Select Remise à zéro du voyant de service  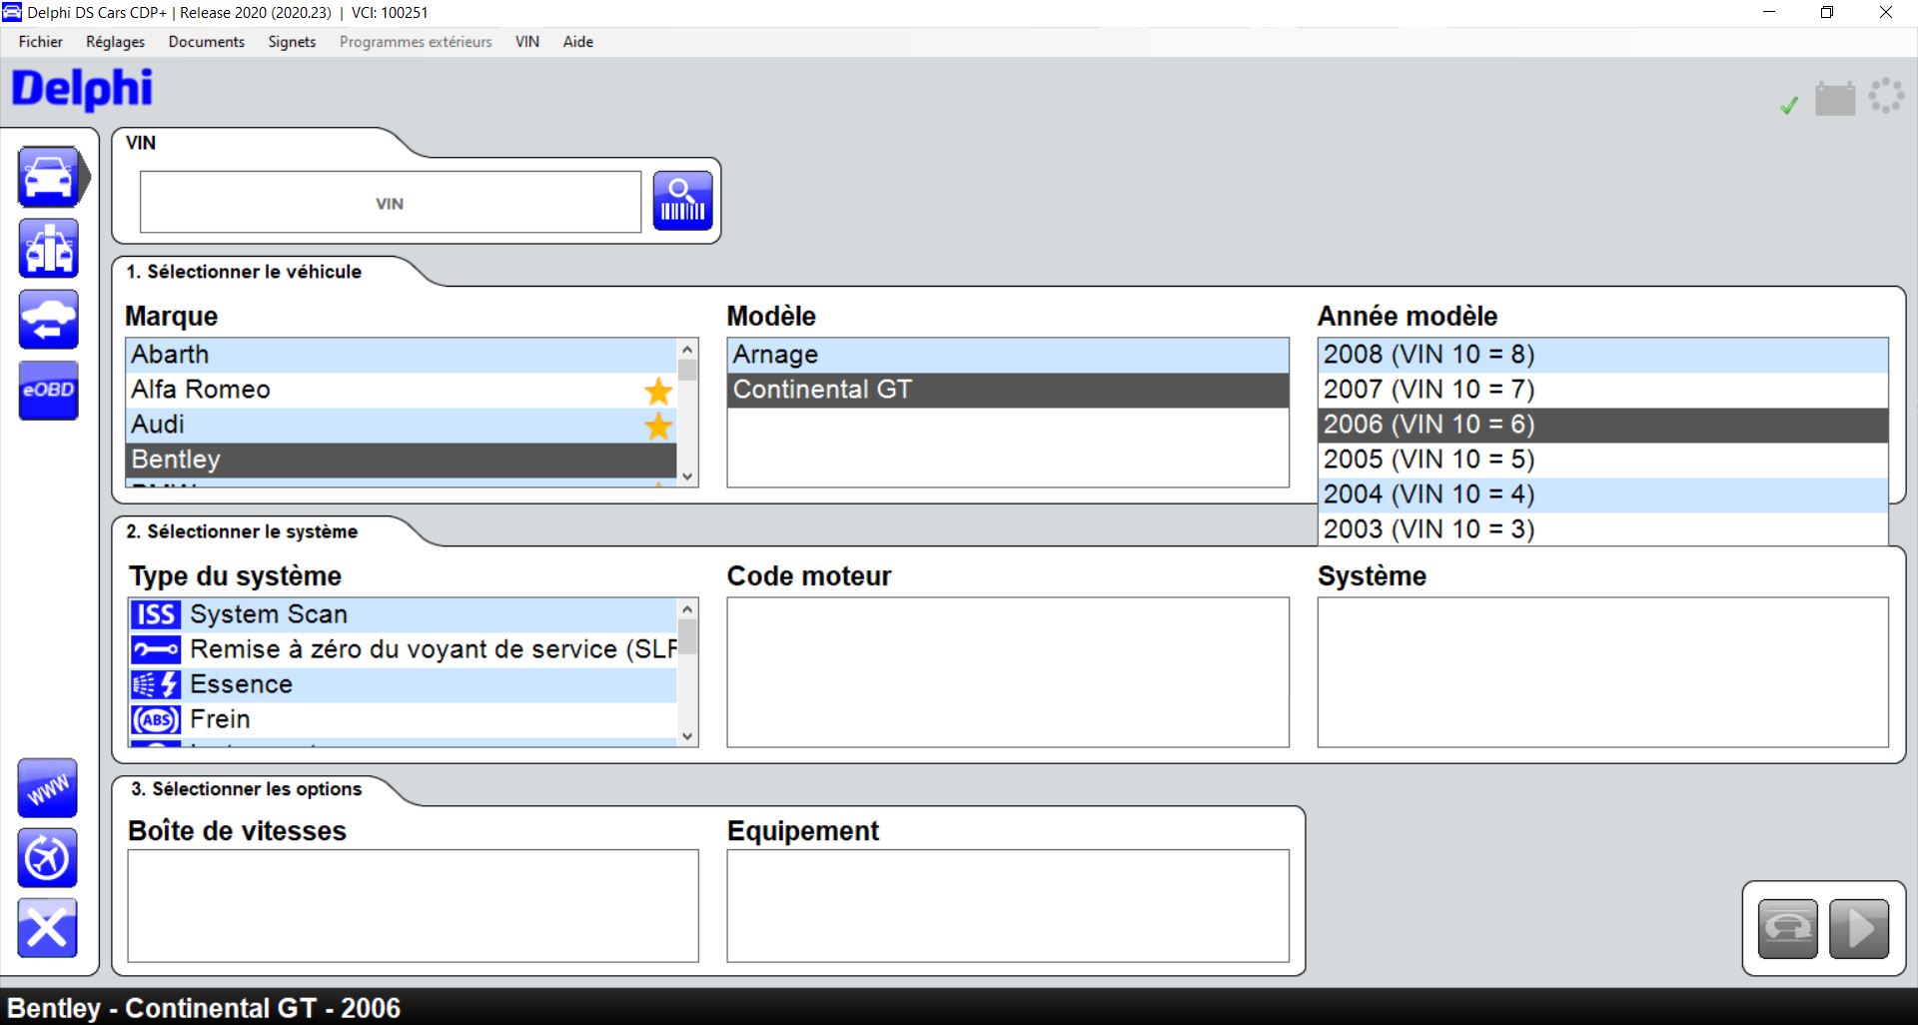click(x=404, y=649)
